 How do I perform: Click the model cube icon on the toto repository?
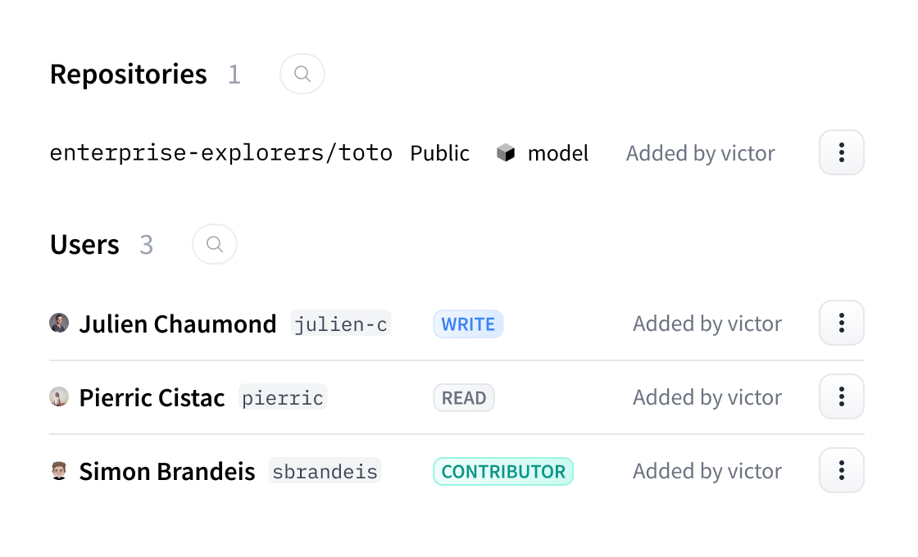click(x=507, y=152)
